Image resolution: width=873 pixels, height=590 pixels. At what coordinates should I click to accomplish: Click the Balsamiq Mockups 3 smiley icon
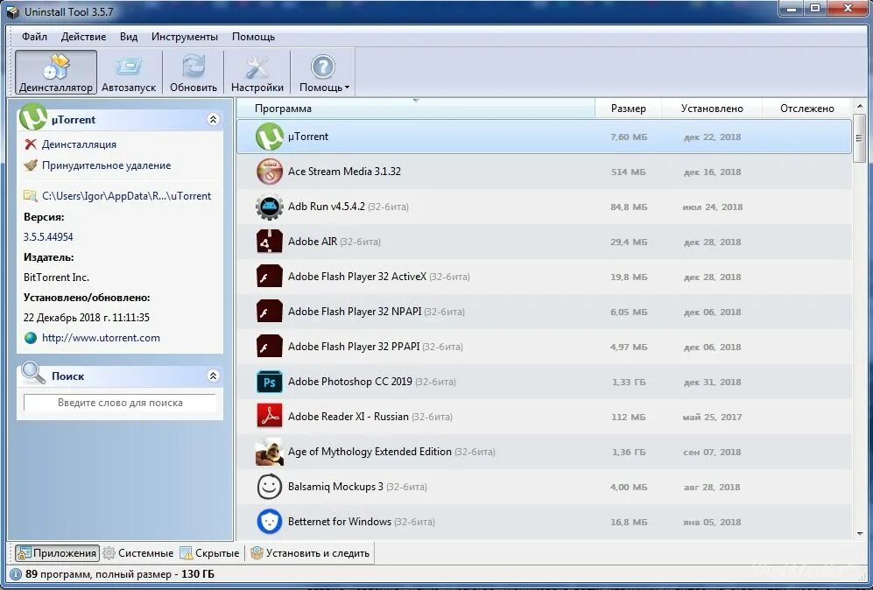tap(270, 487)
